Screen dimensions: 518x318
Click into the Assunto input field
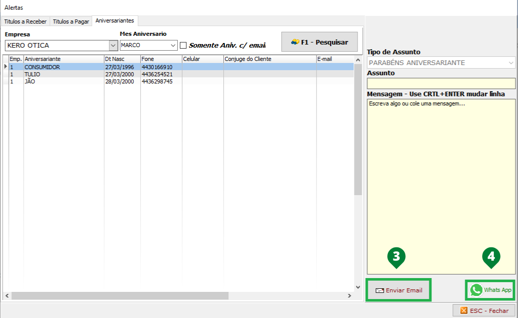(441, 83)
